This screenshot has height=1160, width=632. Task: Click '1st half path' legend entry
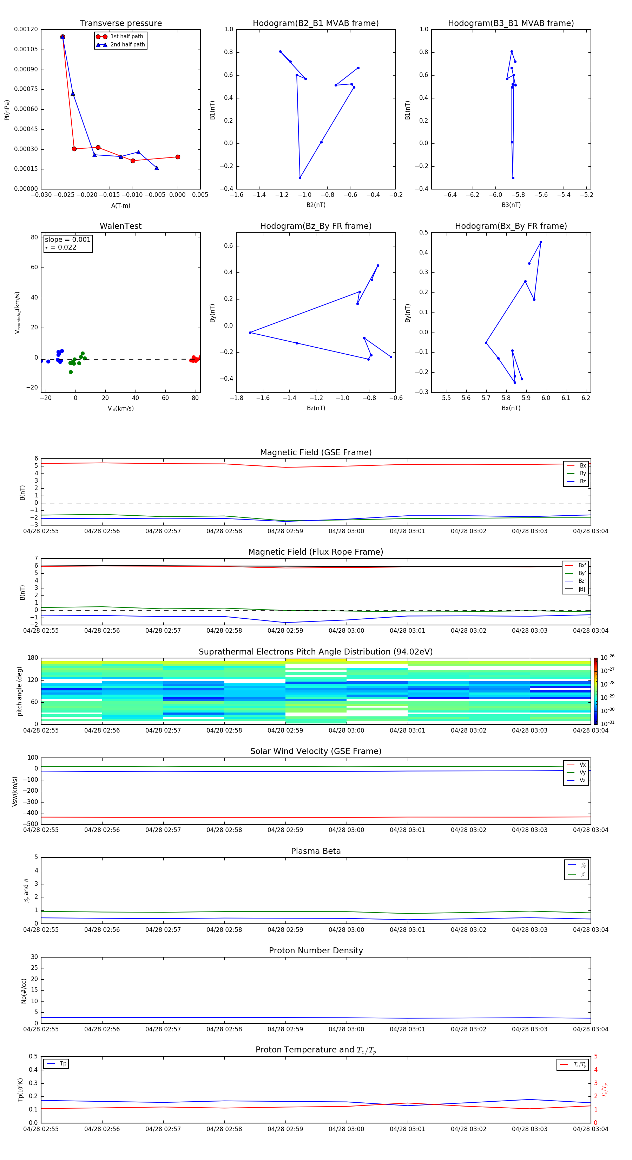point(120,37)
